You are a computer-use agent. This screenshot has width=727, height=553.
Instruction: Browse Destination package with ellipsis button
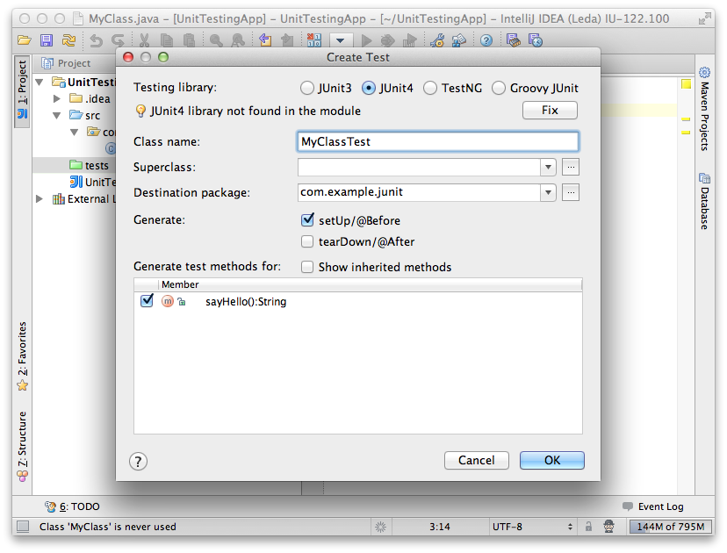571,192
